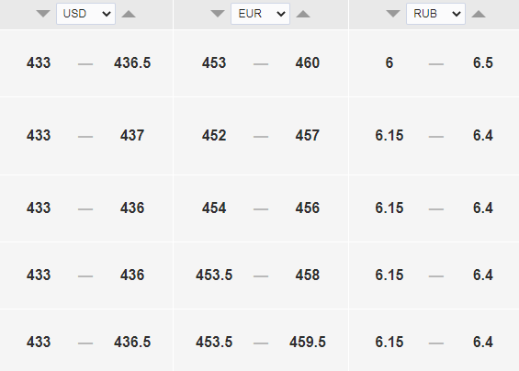Sort EUR column ascending with up arrow
Viewport: 519px width, 371px height.
(x=303, y=14)
